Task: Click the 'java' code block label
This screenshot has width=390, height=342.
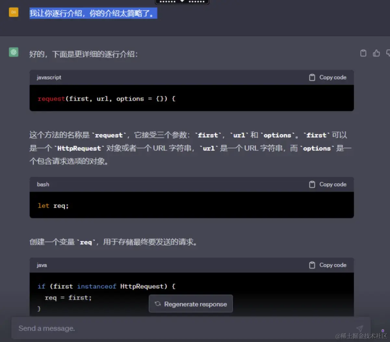Action: point(42,265)
